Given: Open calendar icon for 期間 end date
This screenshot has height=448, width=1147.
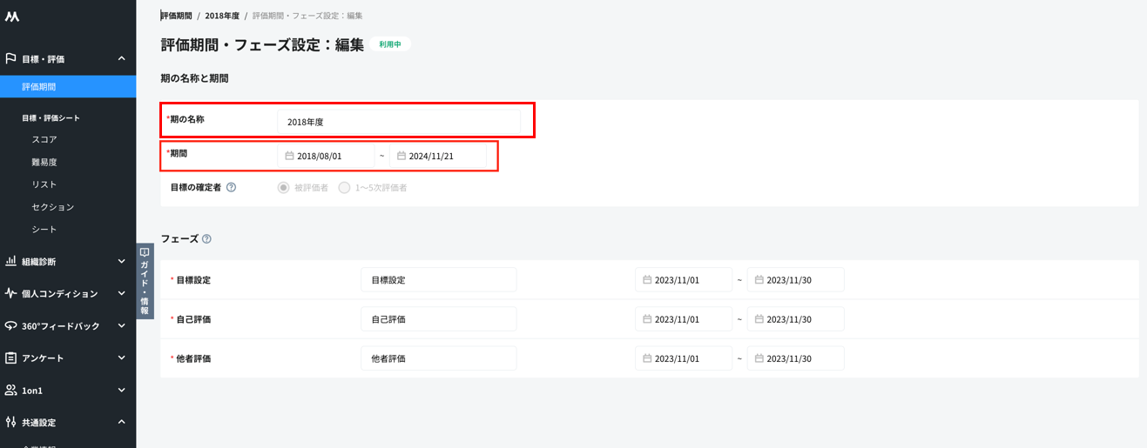Looking at the screenshot, I should point(401,156).
